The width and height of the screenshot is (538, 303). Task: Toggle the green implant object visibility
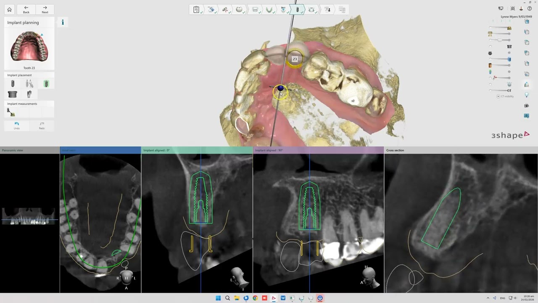pos(490,72)
